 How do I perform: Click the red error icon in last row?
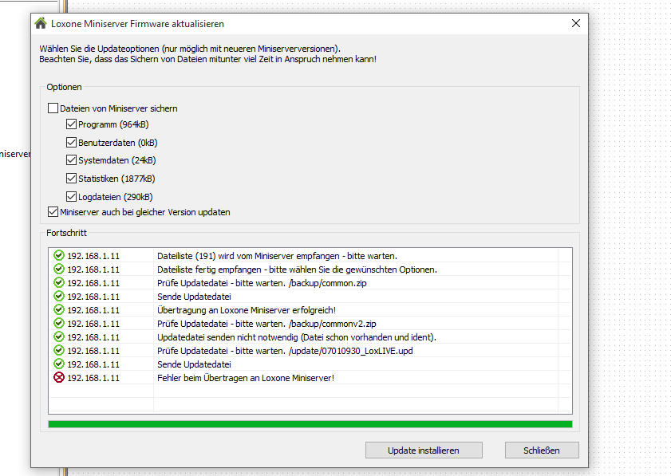(x=58, y=378)
